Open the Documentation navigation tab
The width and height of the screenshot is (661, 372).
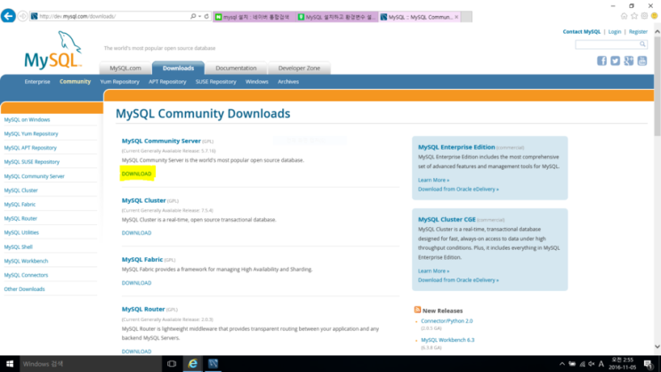click(236, 68)
